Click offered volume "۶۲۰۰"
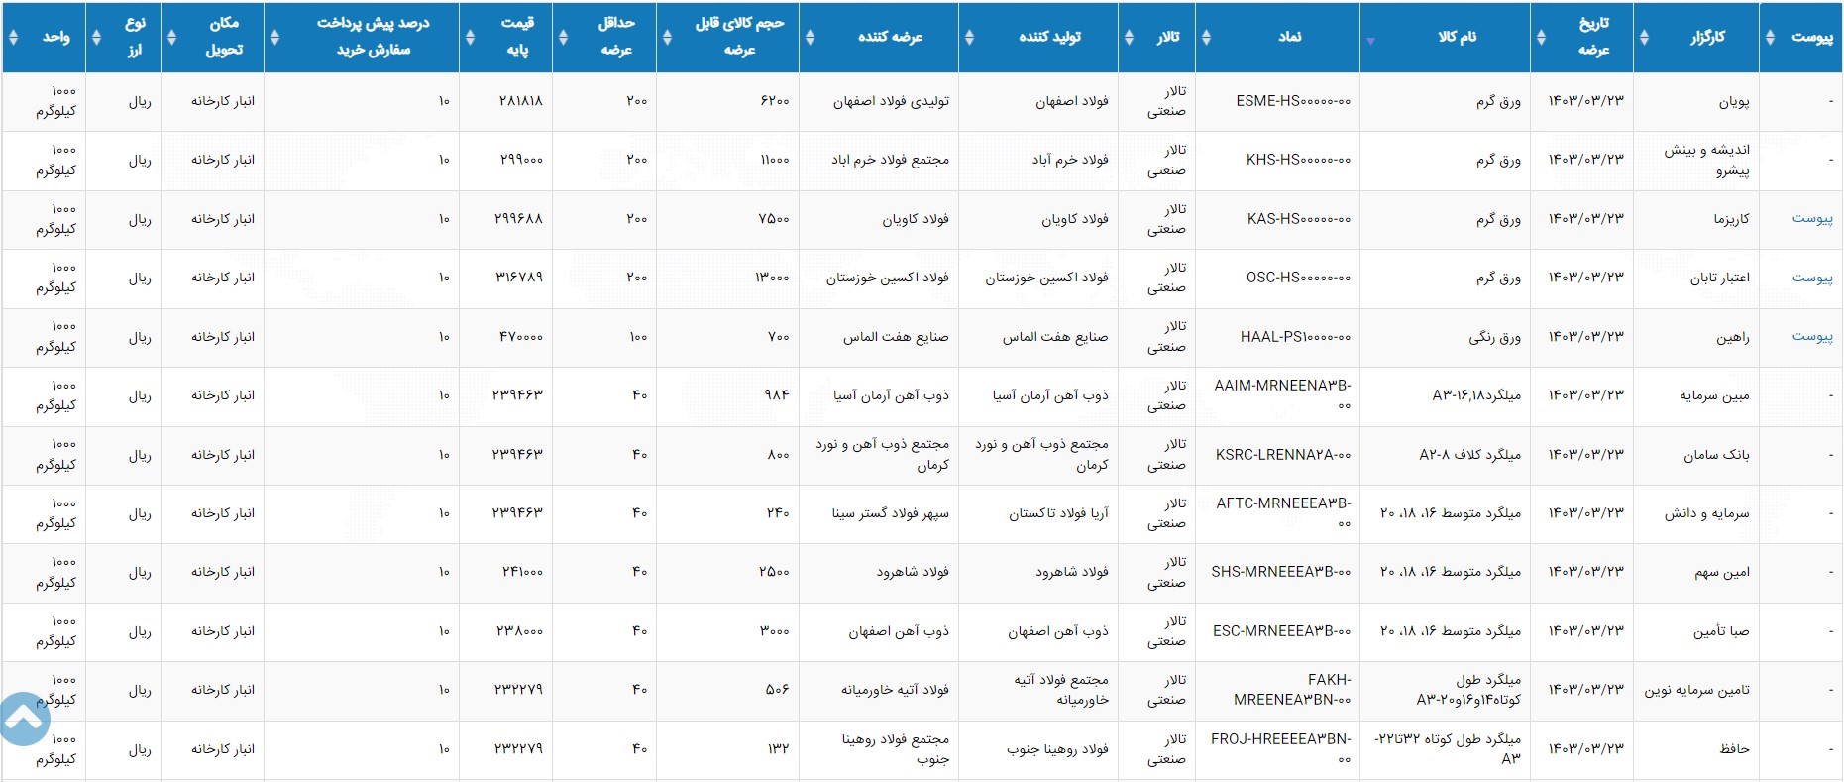 (x=775, y=101)
